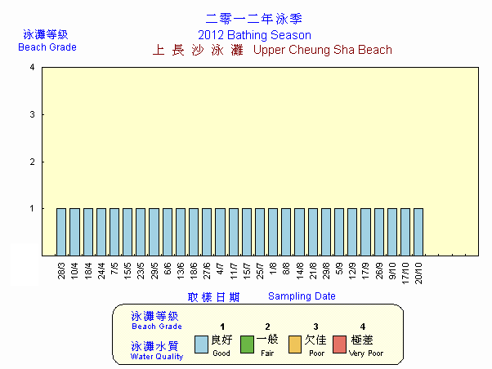Image resolution: width=492 pixels, height=369 pixels.
Task: Click y-axis tick value 3
Action: [32, 114]
